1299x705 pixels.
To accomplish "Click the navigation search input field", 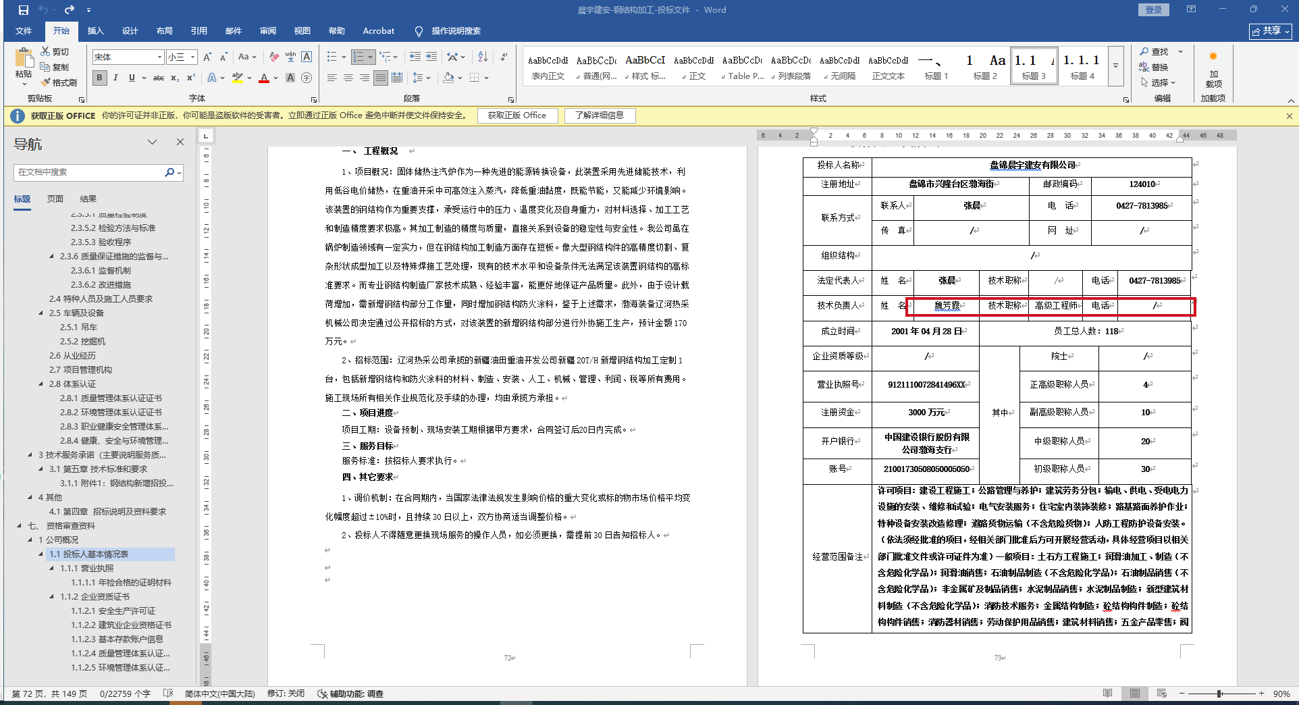I will [88, 172].
